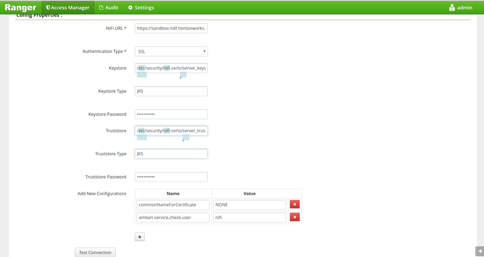Click the Settings gear icon
The height and width of the screenshot is (257, 484).
[130, 7]
